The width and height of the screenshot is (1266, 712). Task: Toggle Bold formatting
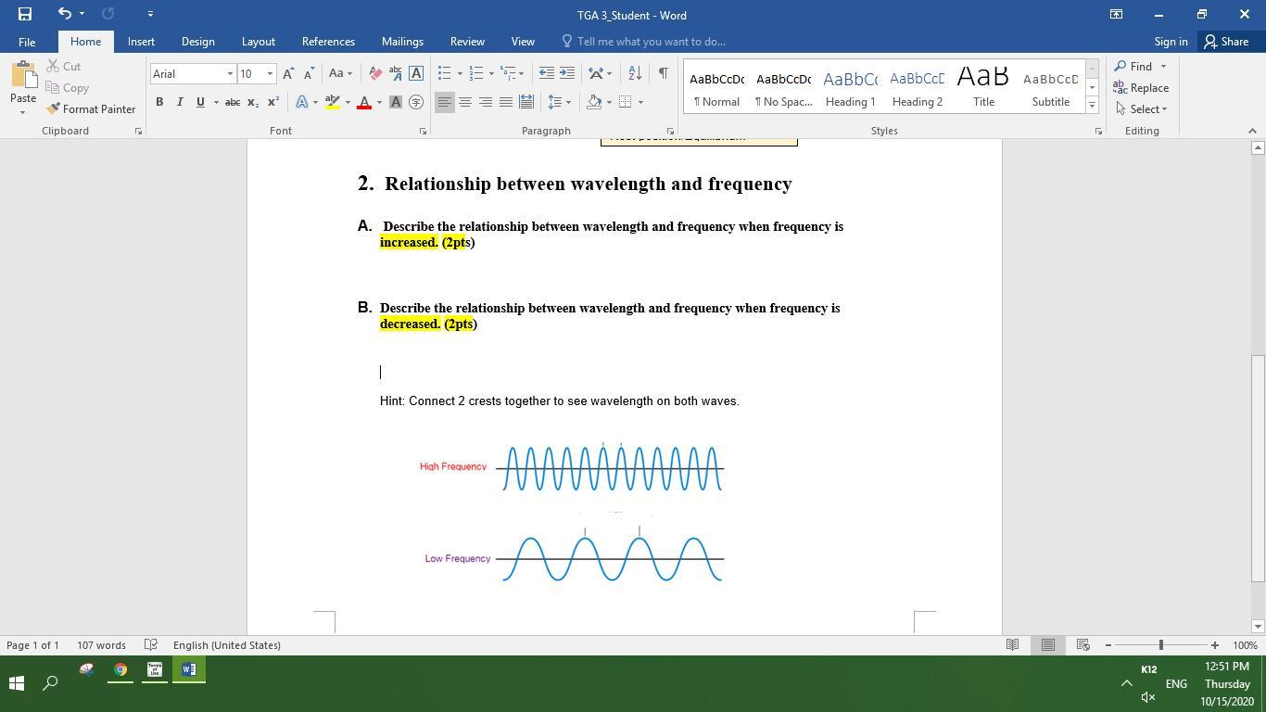pyautogui.click(x=159, y=102)
